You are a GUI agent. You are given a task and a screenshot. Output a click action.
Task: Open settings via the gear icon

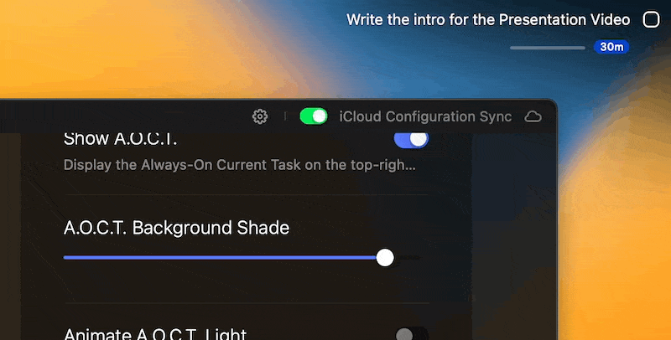(260, 116)
